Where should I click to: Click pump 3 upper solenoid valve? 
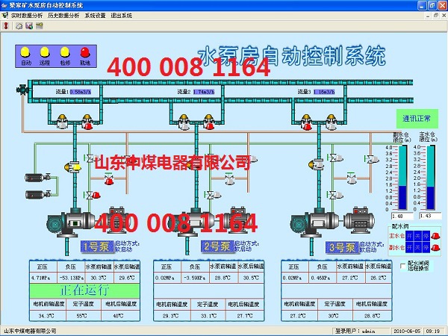[x=335, y=158]
